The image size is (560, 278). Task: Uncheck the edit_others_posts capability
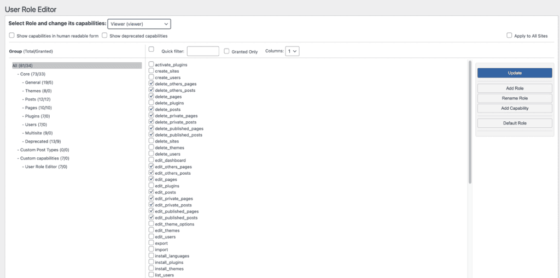pyautogui.click(x=151, y=173)
